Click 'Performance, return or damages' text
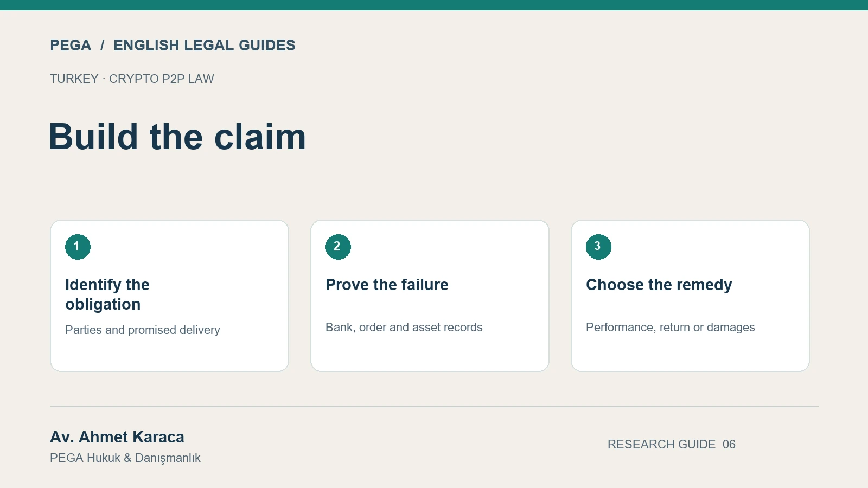 [x=671, y=327]
